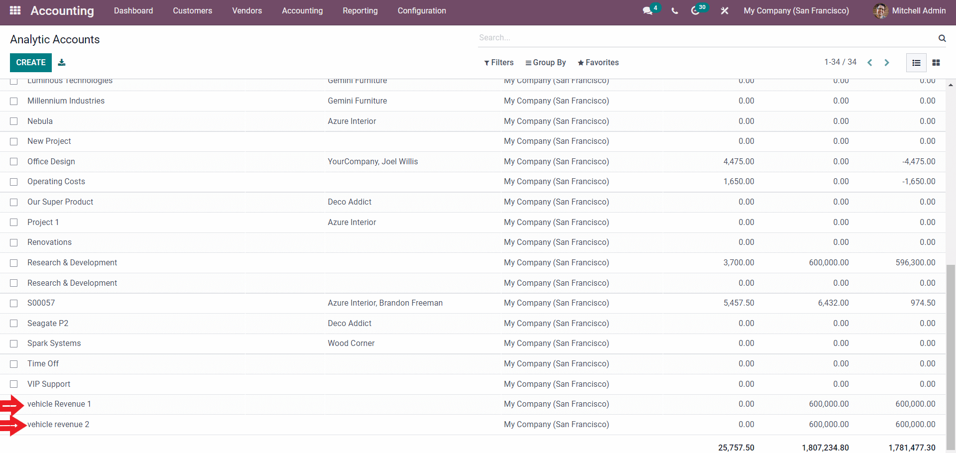Image resolution: width=956 pixels, height=453 pixels.
Task: Open the Dashboard menu
Action: (133, 11)
